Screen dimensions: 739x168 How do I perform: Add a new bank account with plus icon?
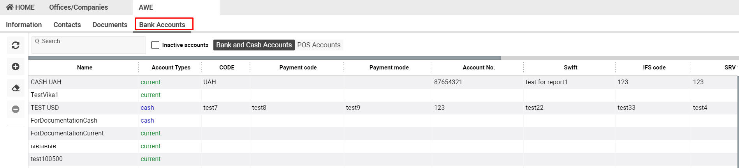click(x=16, y=67)
